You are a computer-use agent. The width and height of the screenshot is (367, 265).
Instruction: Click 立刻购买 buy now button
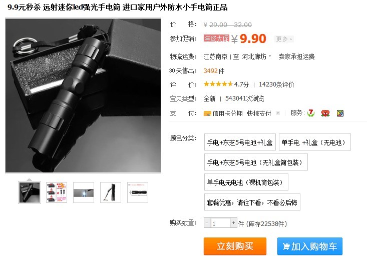pyautogui.click(x=235, y=246)
